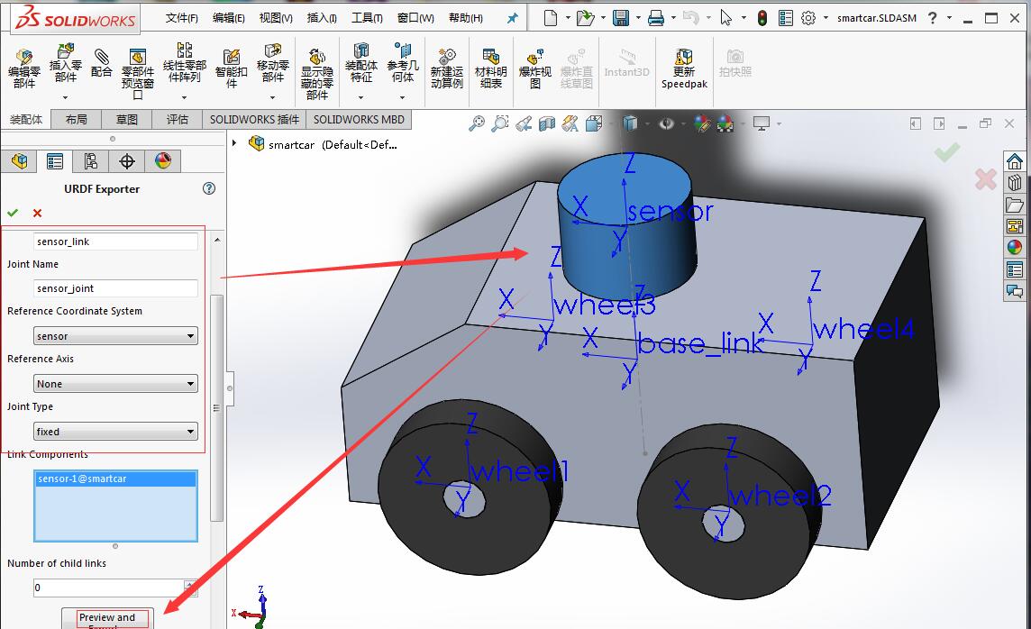1031x629 pixels.
Task: Click the Rebuild traffic light icon
Action: pos(762,18)
